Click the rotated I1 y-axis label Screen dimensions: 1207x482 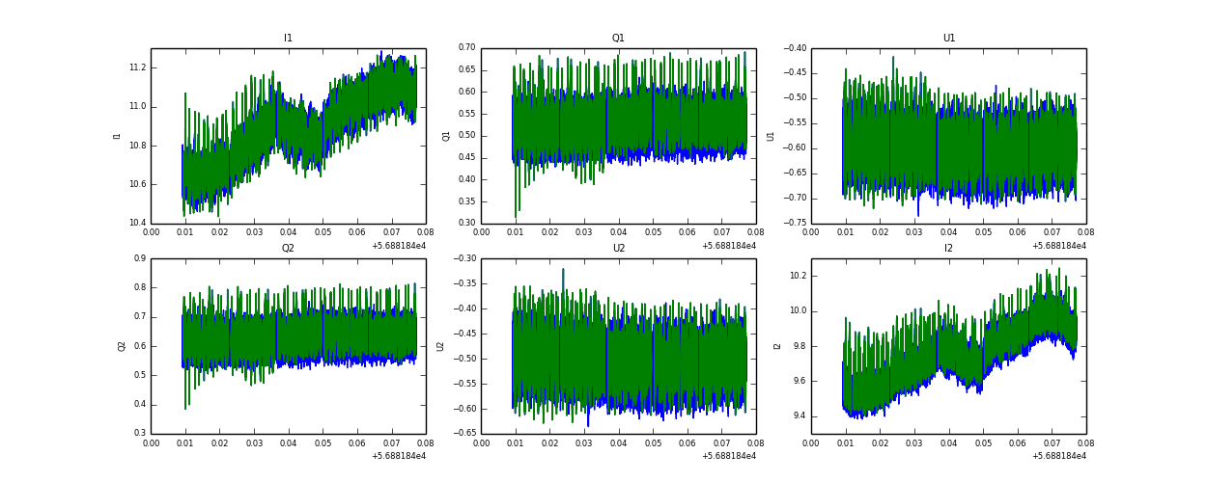coord(118,136)
